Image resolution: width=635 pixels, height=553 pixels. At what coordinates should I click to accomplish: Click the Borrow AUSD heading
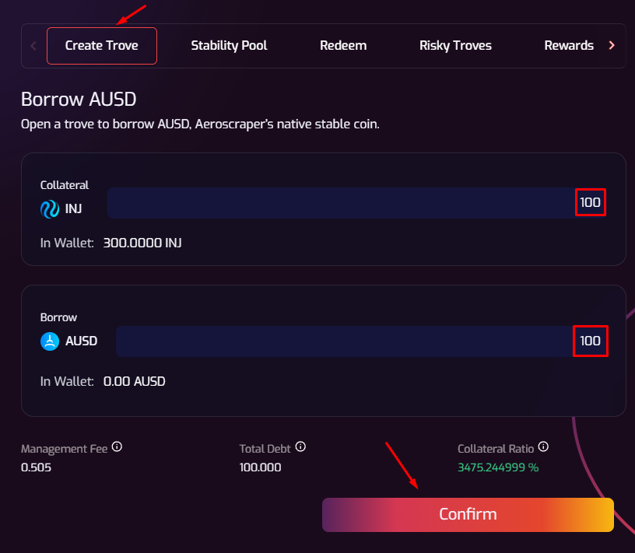coord(79,100)
